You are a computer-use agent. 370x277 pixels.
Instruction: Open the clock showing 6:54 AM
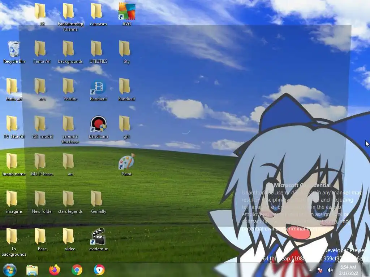[x=349, y=270]
